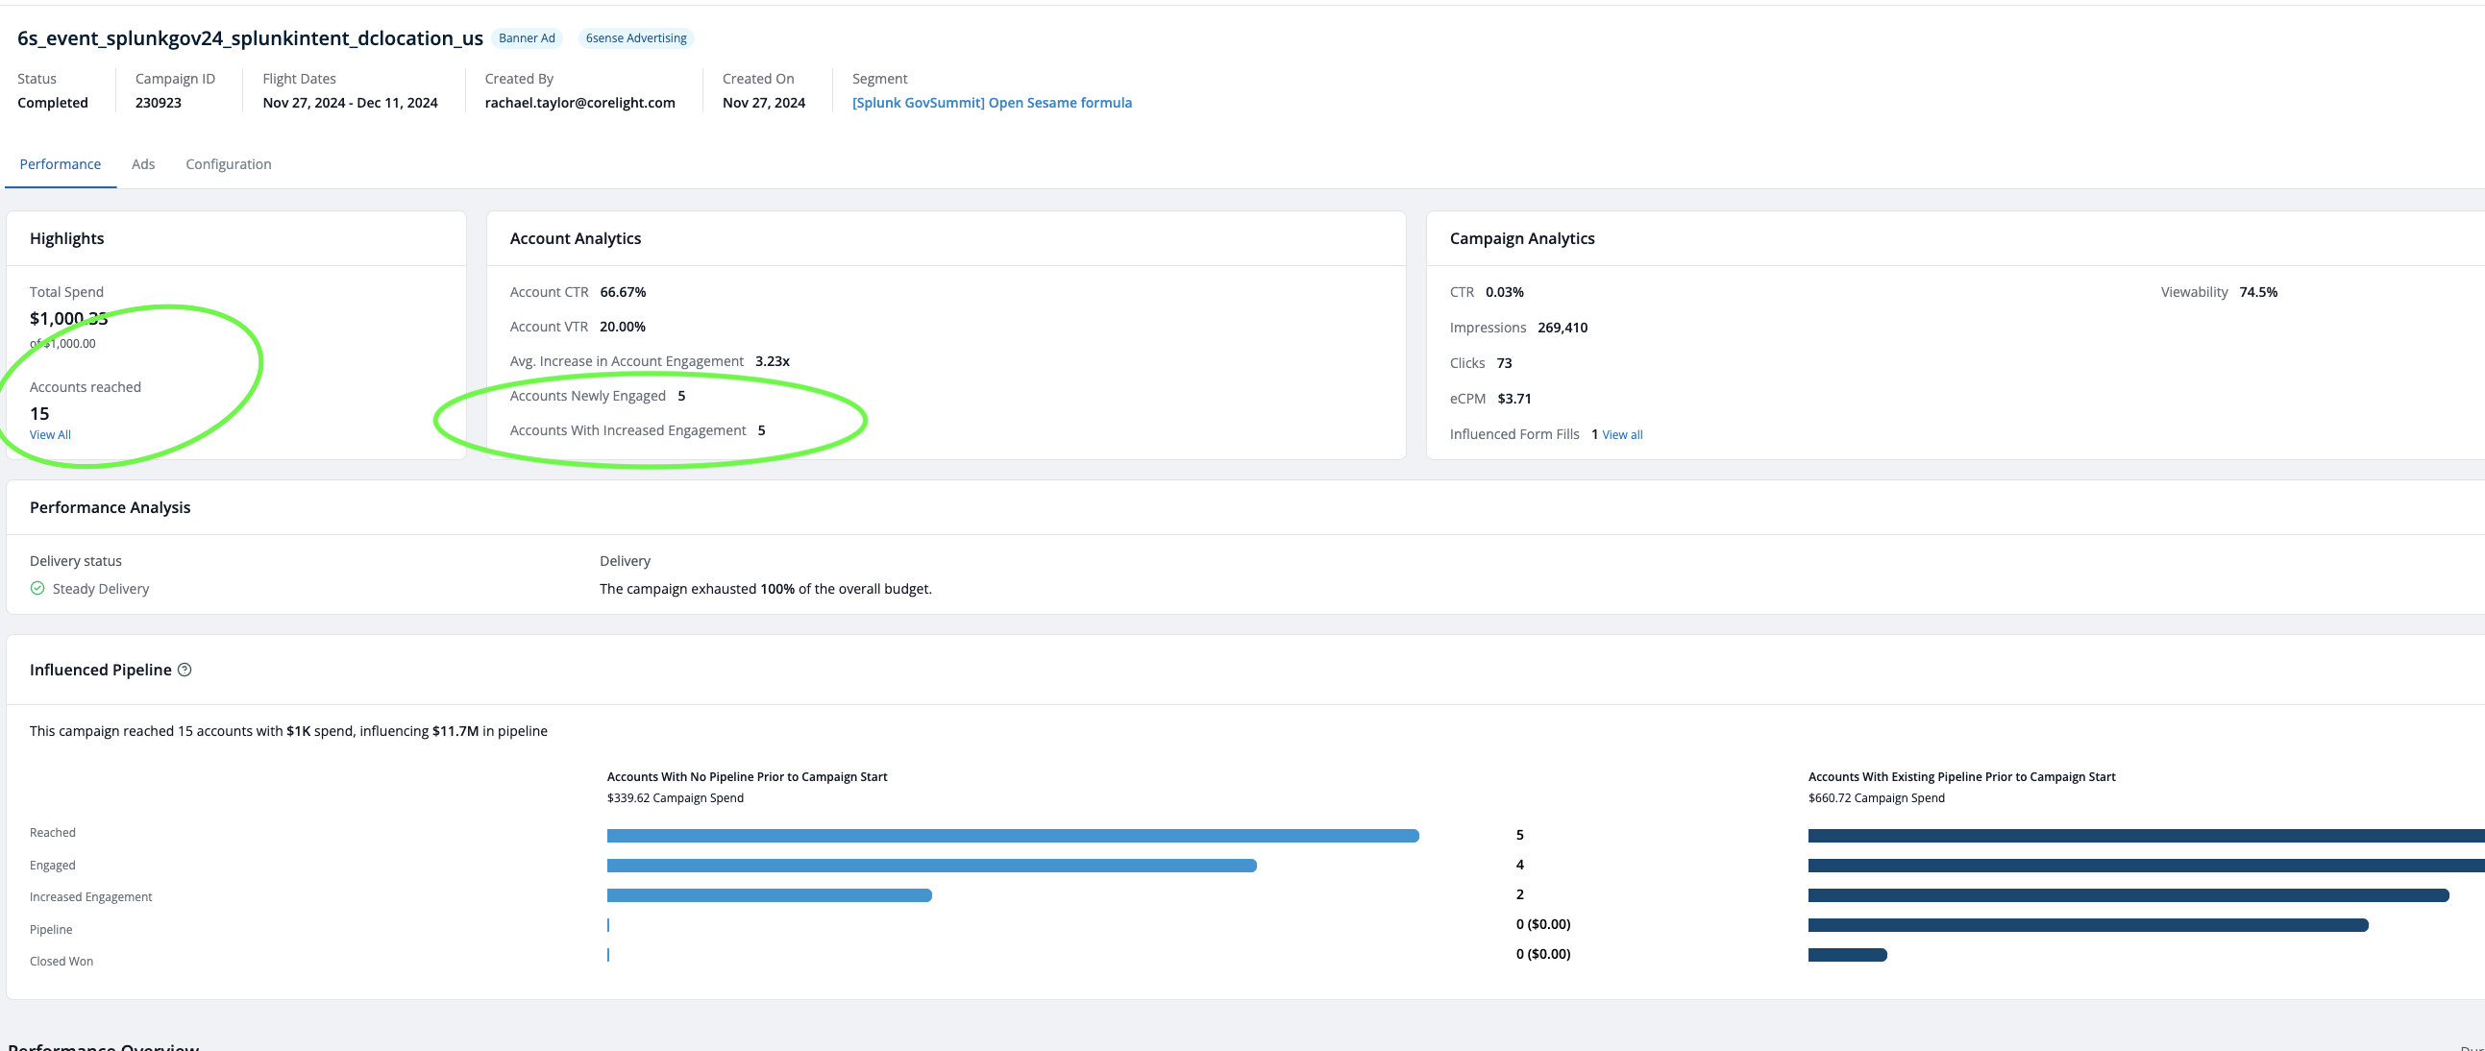Click the dark blue Closed Won bar
The width and height of the screenshot is (2485, 1051).
pyautogui.click(x=1847, y=956)
